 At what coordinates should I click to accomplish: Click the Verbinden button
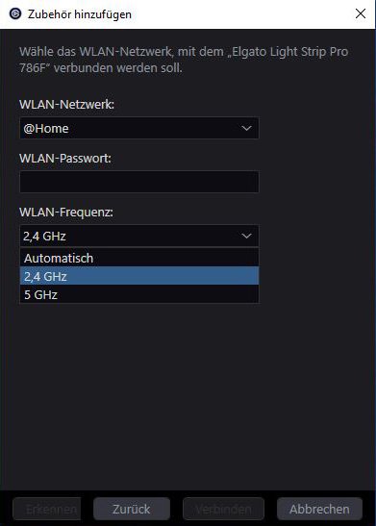click(223, 509)
